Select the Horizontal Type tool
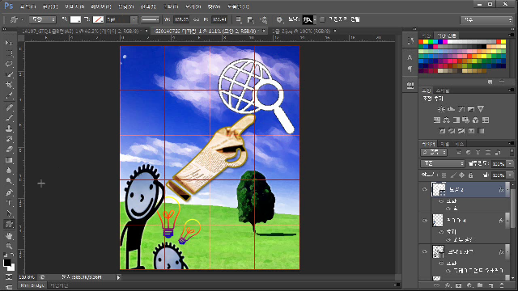The image size is (518, 291). [9, 203]
